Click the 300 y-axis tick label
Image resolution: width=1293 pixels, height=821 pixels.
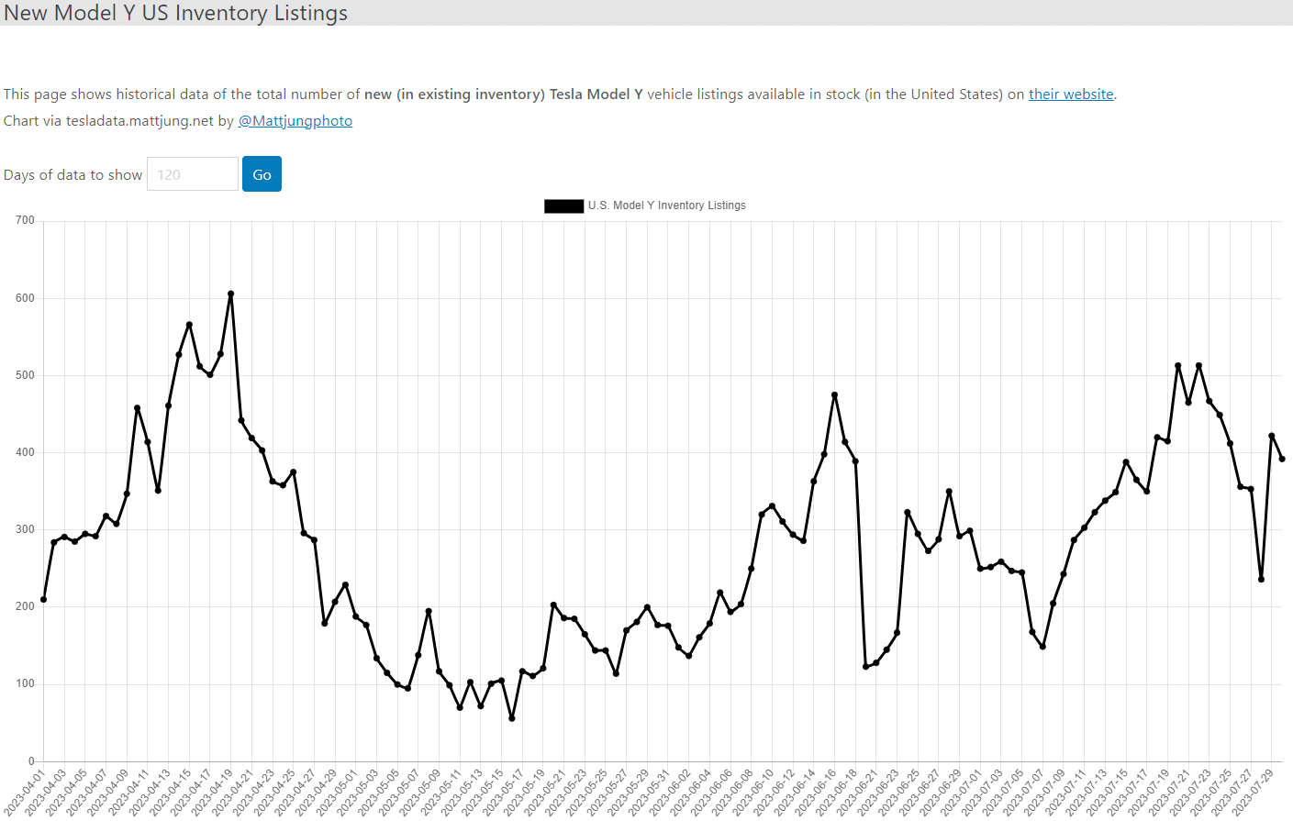pyautogui.click(x=25, y=528)
